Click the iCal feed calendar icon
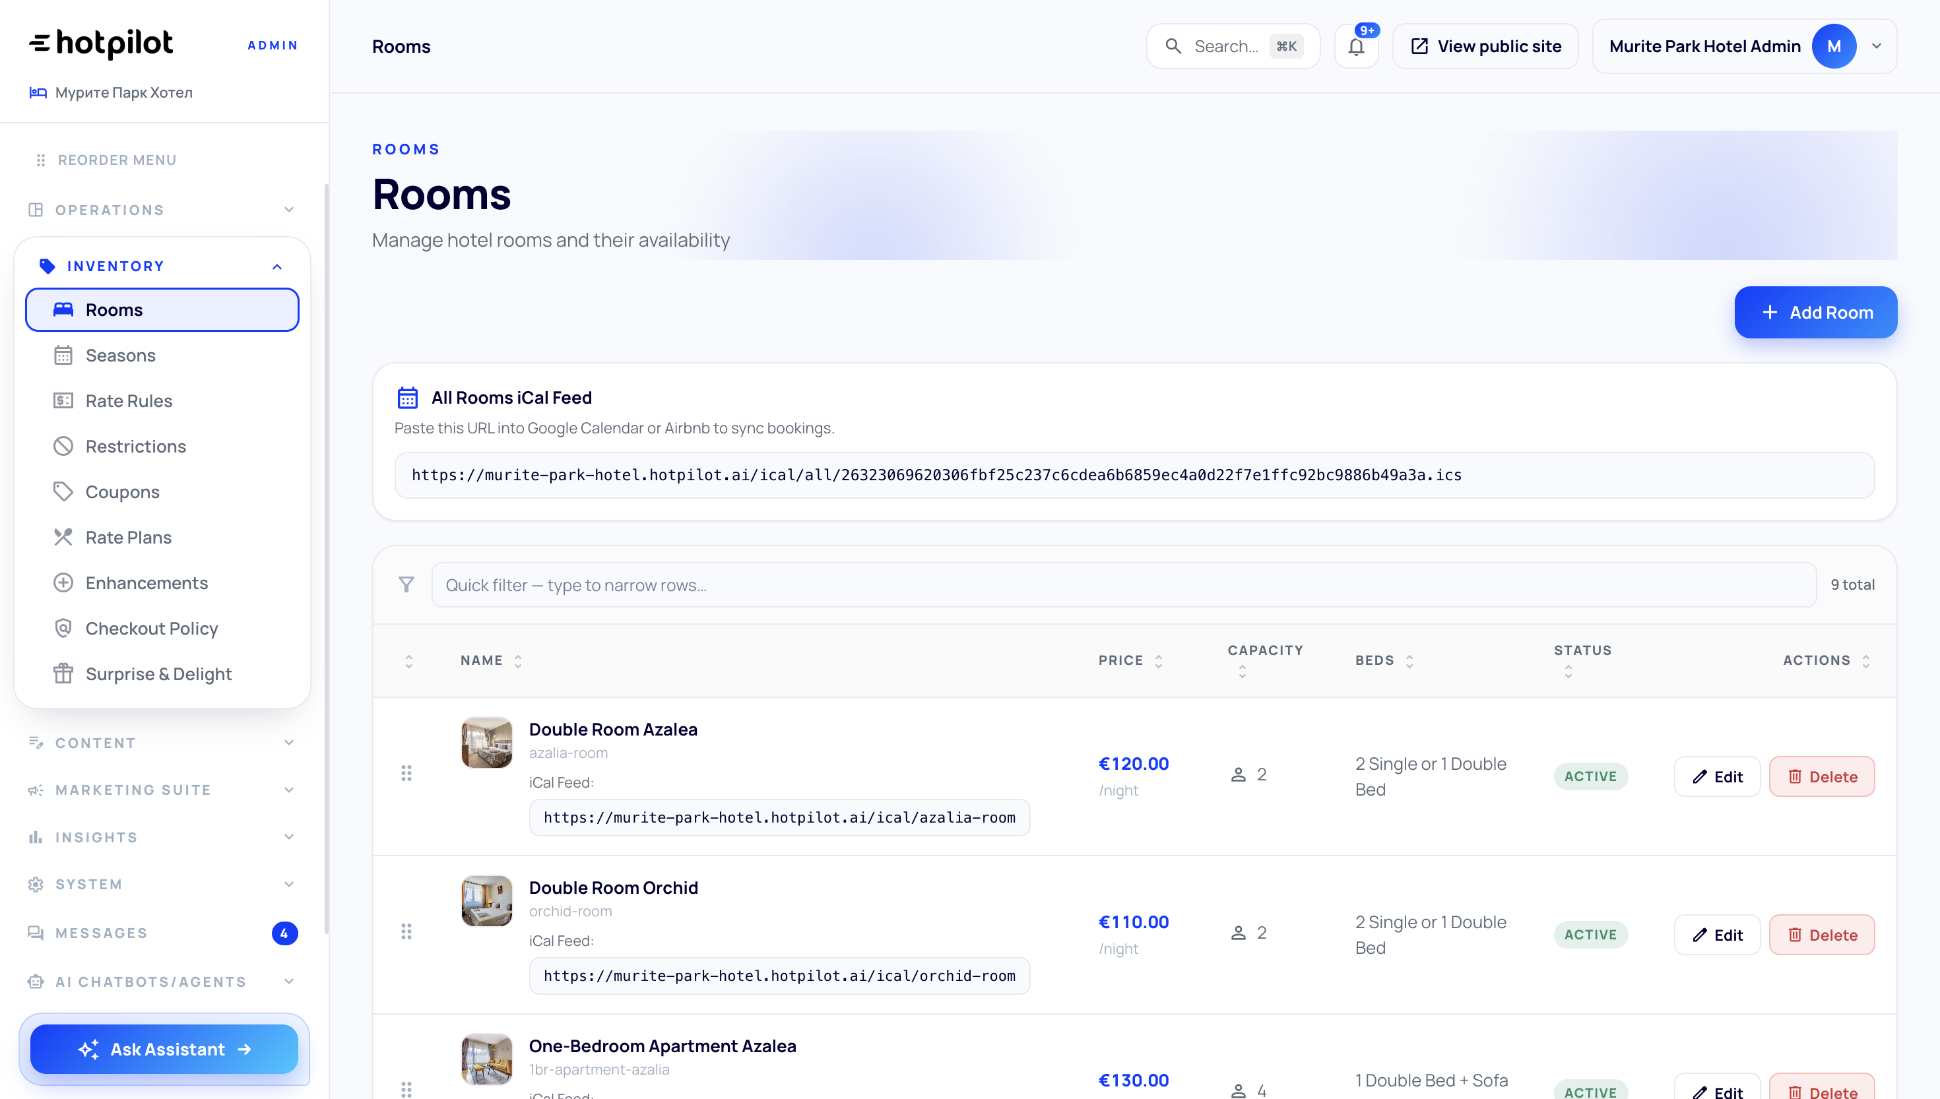This screenshot has width=1940, height=1099. [x=408, y=397]
